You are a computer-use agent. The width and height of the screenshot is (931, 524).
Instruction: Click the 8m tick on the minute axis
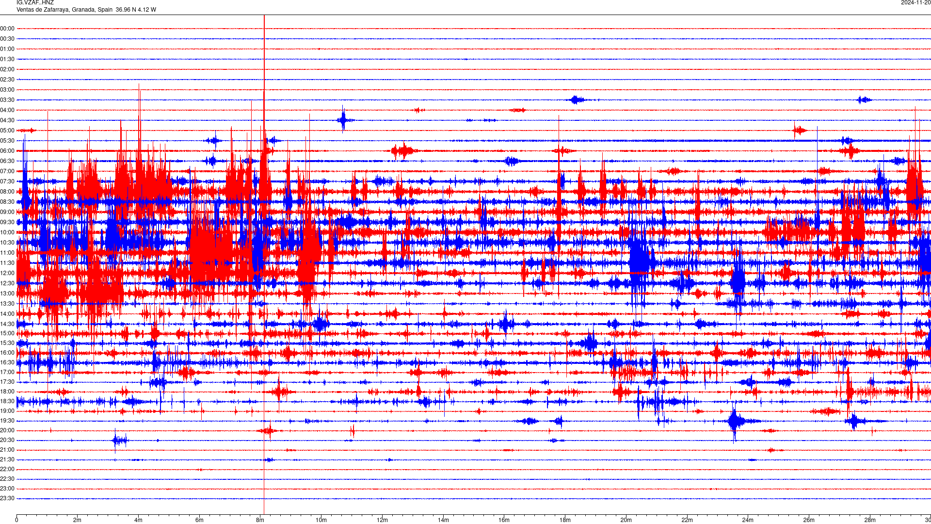coord(260,520)
